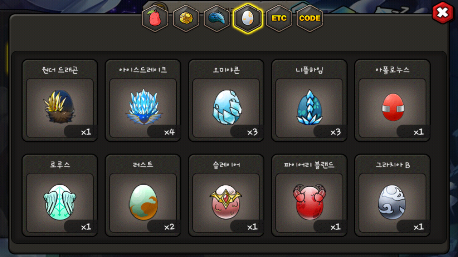Close the inventory with red X
This screenshot has height=257, width=458.
pyautogui.click(x=443, y=13)
